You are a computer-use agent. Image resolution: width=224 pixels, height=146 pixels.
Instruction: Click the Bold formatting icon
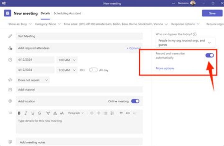(19, 113)
